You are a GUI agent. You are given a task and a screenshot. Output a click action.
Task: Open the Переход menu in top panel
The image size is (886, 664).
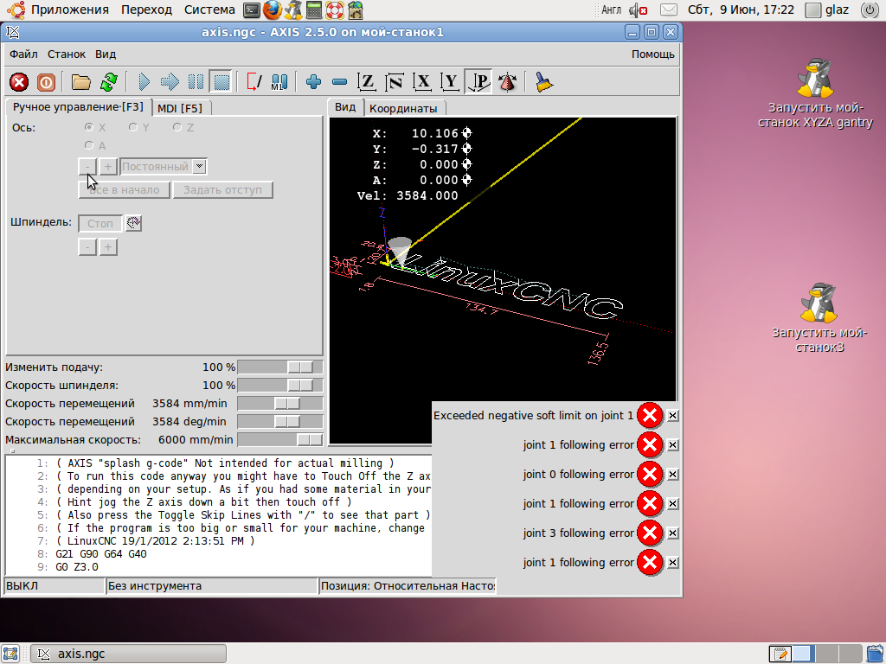coord(146,10)
